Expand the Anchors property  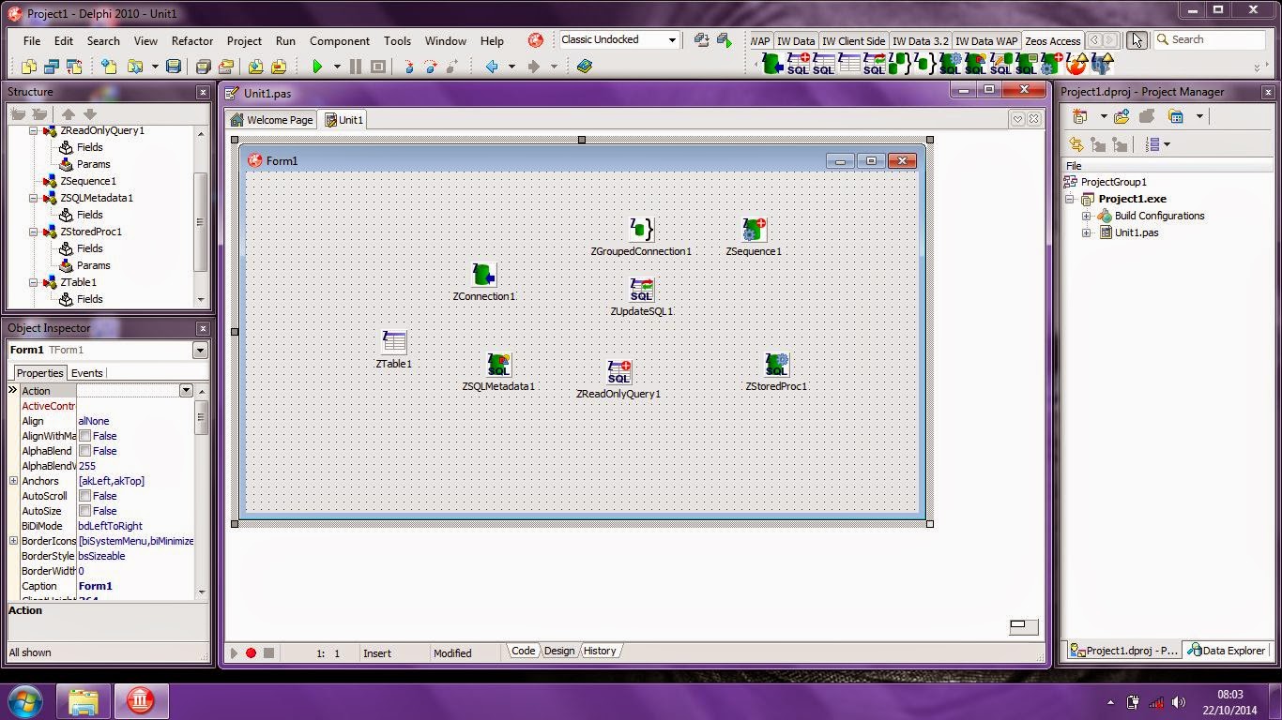(x=14, y=481)
